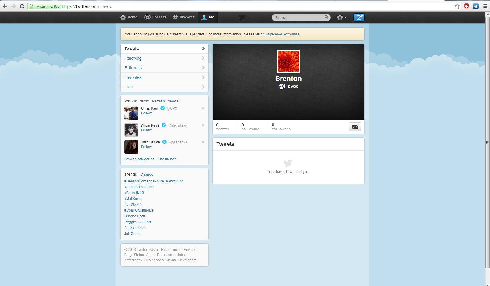
Task: Click the vertical scrollbar down arrow
Action: pyautogui.click(x=487, y=284)
